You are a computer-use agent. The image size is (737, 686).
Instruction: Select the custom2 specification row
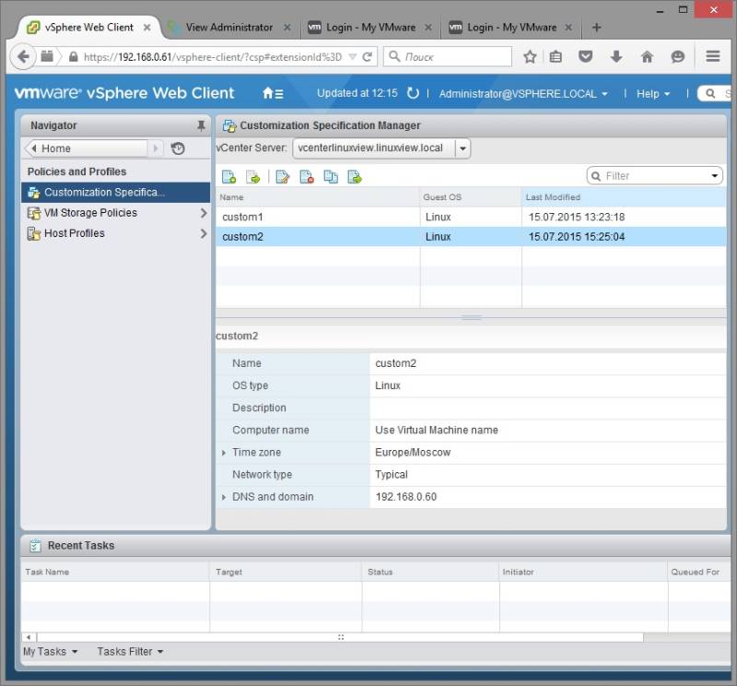click(x=471, y=237)
